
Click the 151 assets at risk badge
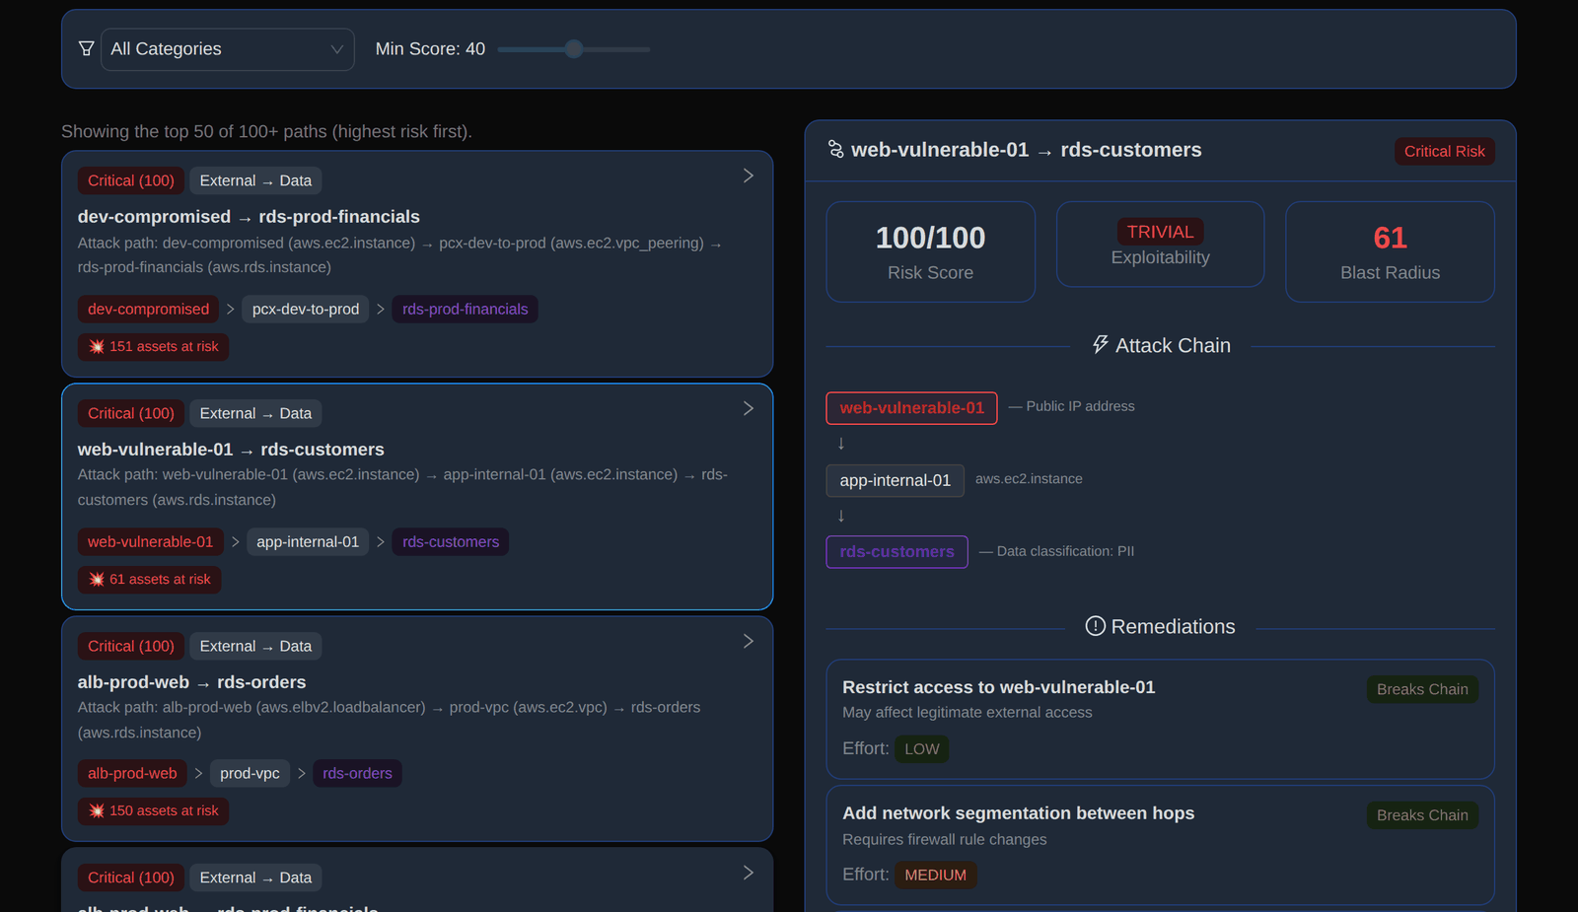(x=154, y=347)
